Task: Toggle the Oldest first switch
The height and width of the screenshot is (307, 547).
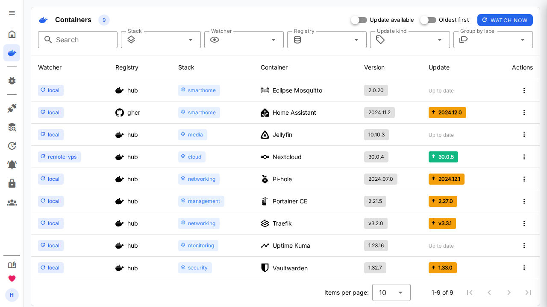Action: pos(428,20)
